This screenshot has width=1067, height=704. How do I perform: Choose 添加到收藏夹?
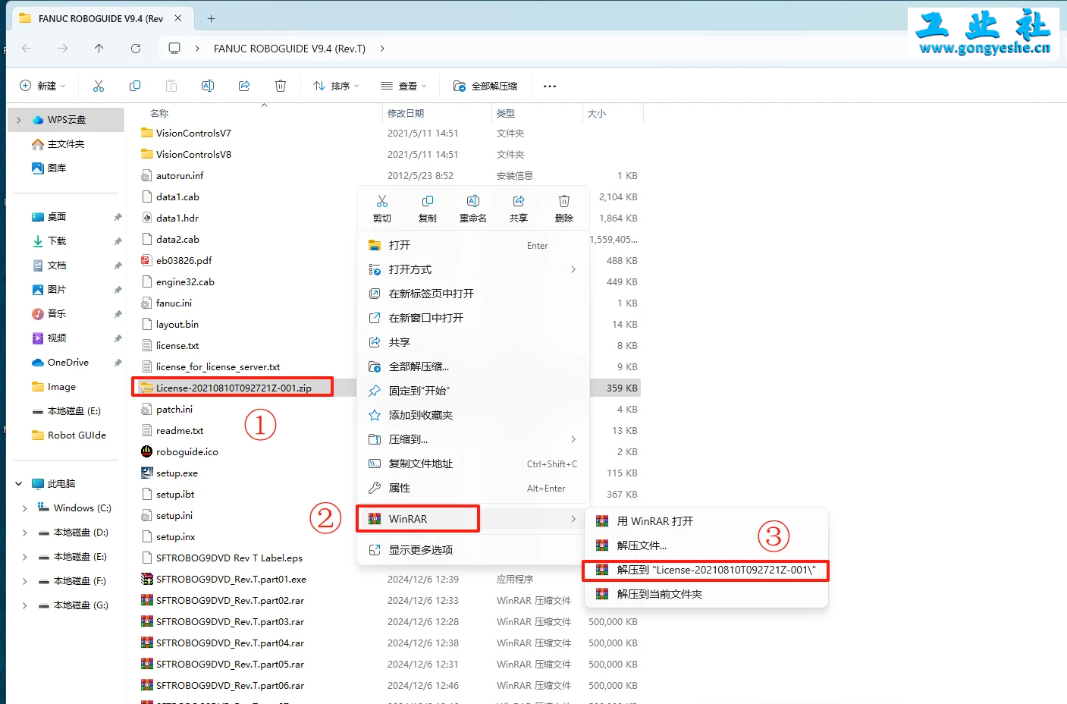(473, 415)
